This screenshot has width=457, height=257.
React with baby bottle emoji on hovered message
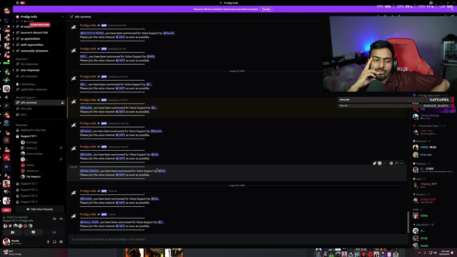click(375, 163)
